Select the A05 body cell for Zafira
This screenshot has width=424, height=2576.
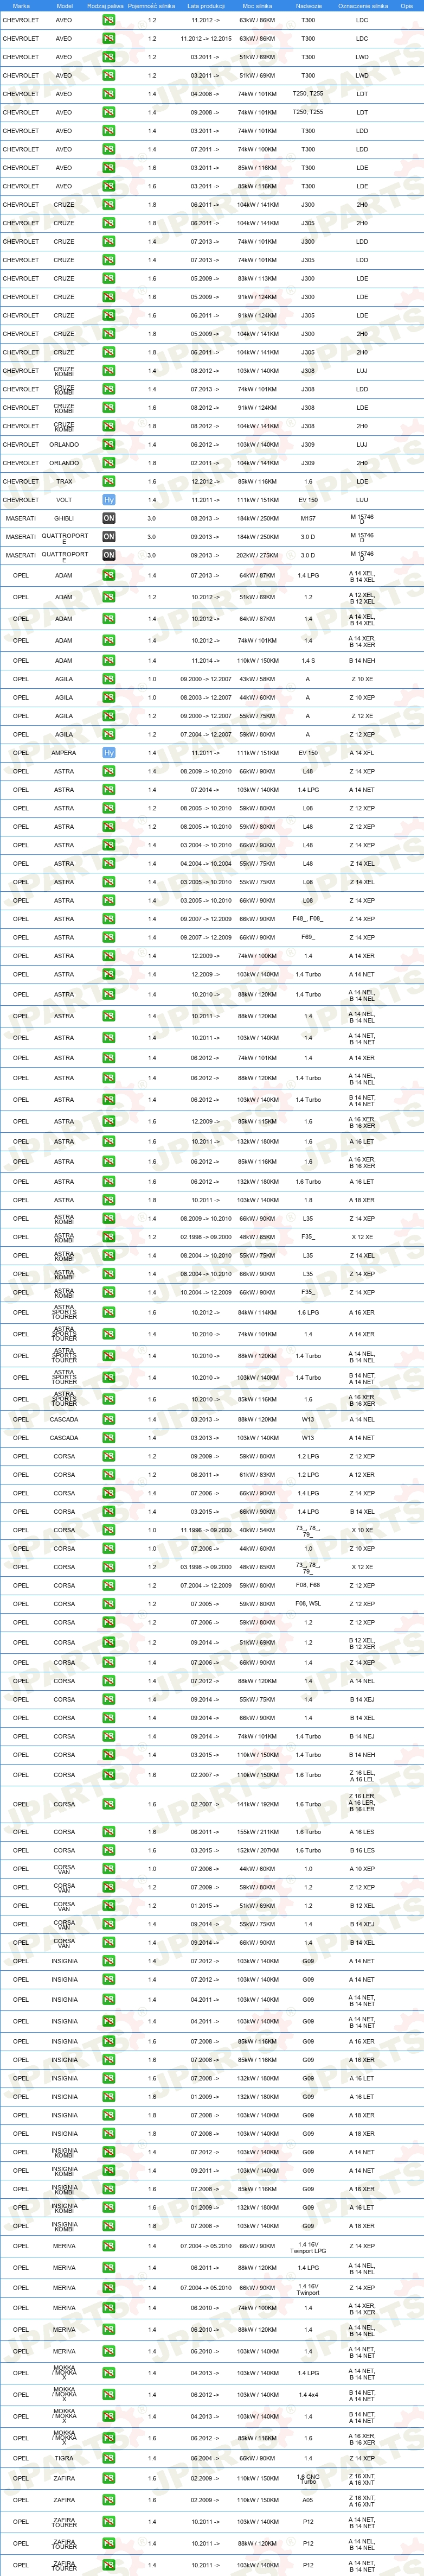click(308, 2500)
